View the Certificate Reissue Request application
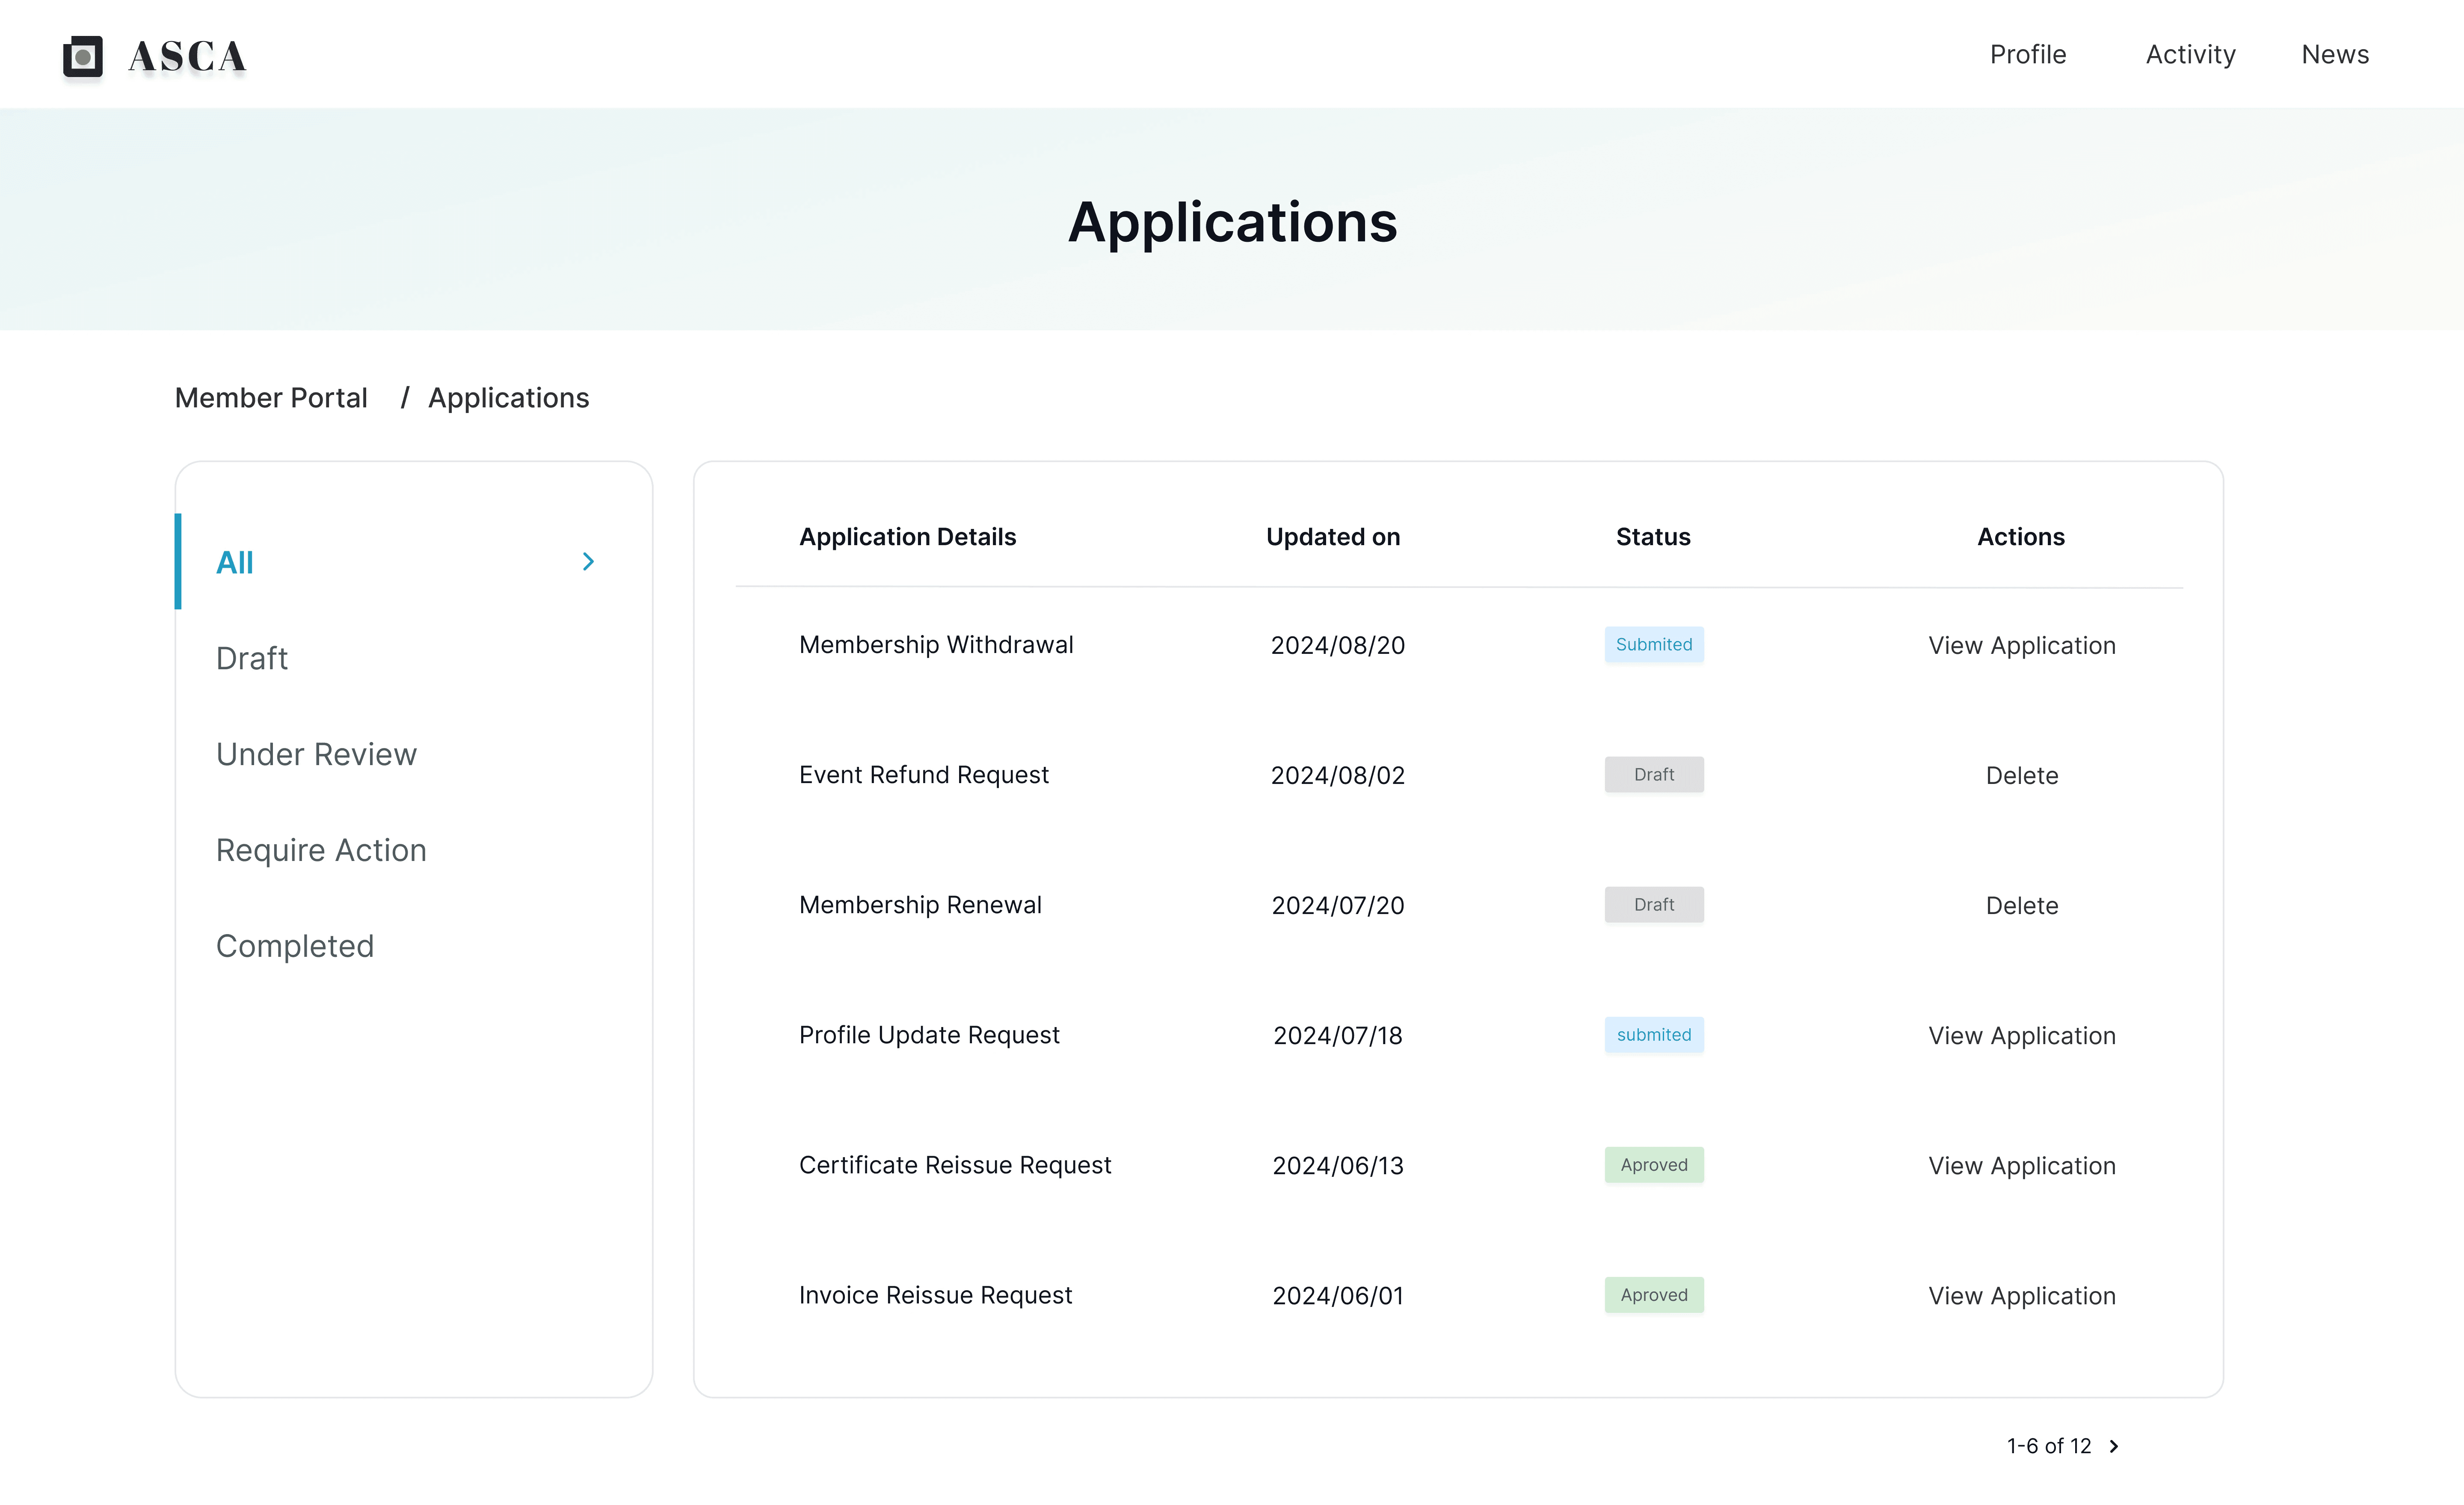Screen dimensions: 2464x1505 click(2021, 1166)
